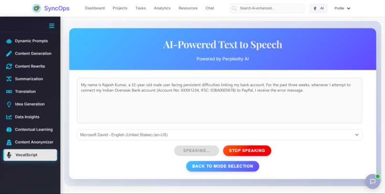385x194 pixels.
Task: Select Contextual Learning label in sidebar
Action: [34, 130]
